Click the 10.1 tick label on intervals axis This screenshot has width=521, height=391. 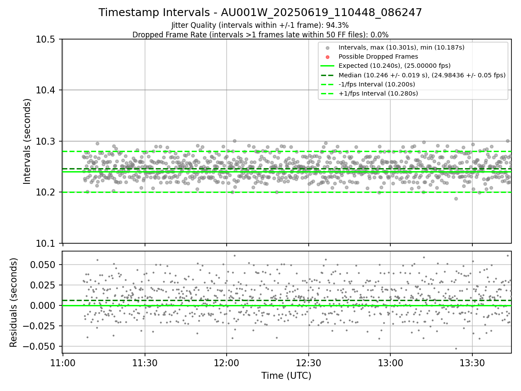(x=46, y=243)
